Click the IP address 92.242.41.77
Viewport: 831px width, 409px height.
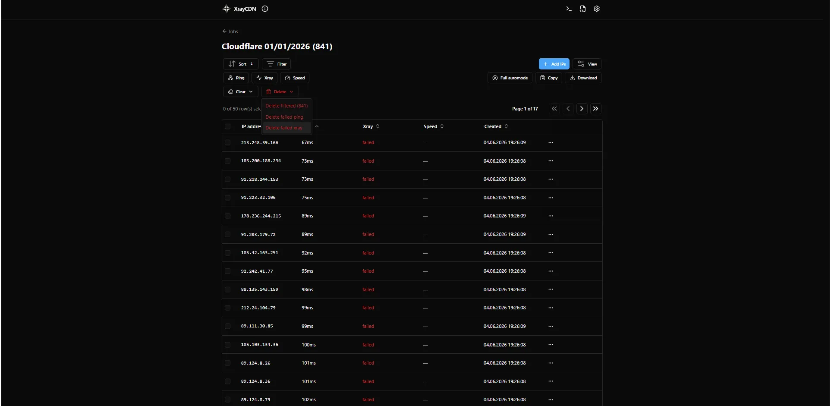click(257, 271)
